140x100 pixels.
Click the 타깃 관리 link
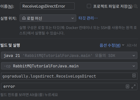(x=88, y=18)
